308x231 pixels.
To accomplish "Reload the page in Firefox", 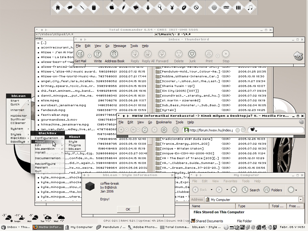I will pyautogui.click(x=145, y=130).
